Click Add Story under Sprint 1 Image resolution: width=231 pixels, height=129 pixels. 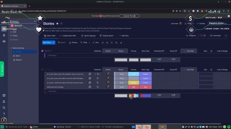click(x=52, y=56)
